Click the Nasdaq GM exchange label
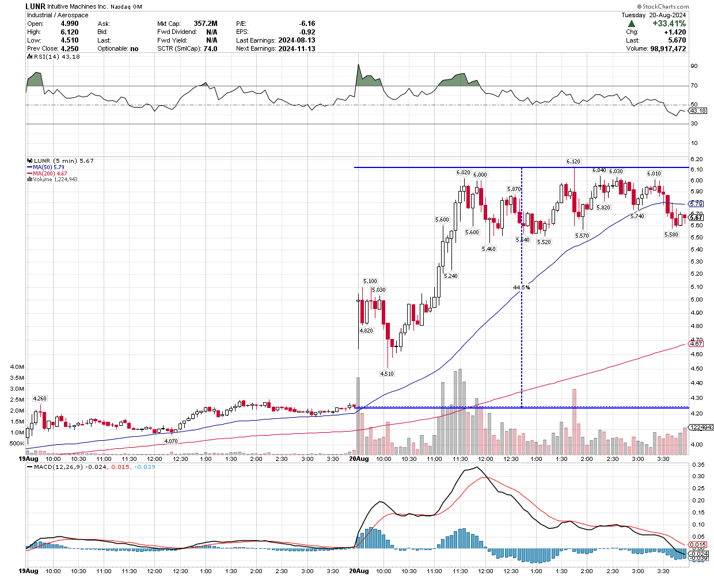The width and height of the screenshot is (714, 576). point(126,7)
